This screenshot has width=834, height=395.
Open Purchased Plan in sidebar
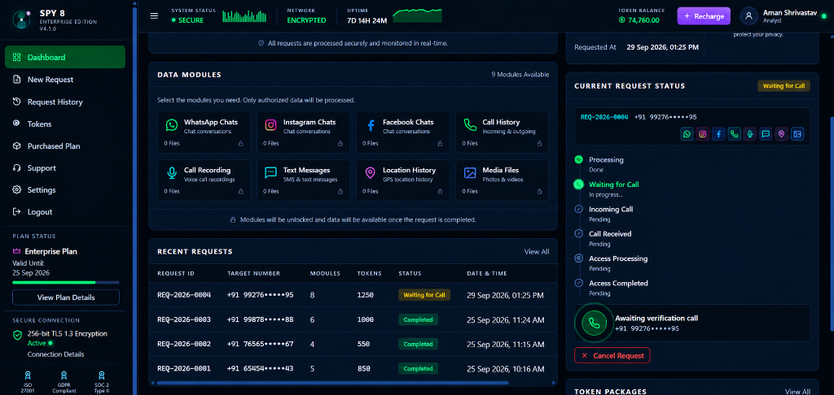point(65,146)
